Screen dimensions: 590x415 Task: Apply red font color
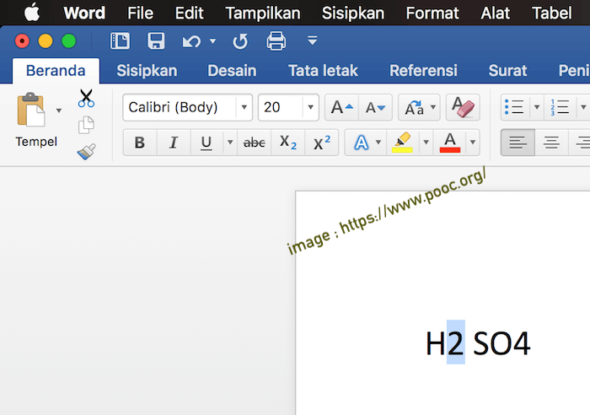click(x=450, y=143)
